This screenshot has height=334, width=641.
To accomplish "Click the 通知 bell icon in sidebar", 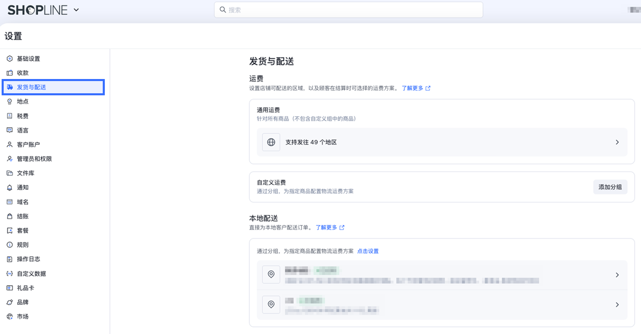I will pyautogui.click(x=10, y=188).
